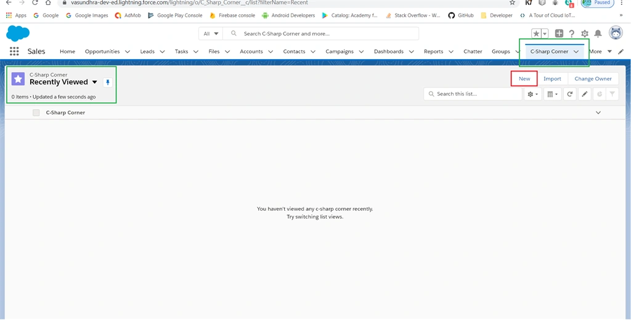The height and width of the screenshot is (320, 631).
Task: Expand the Opportunities tab dropdown
Action: point(128,52)
